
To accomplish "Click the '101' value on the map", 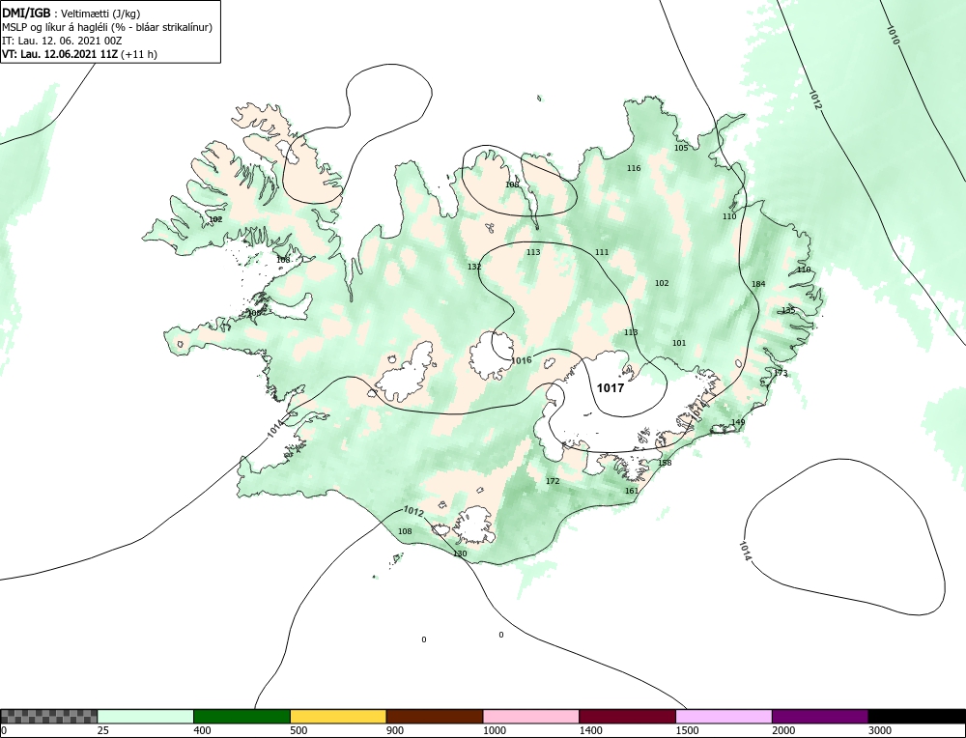I will click(679, 343).
